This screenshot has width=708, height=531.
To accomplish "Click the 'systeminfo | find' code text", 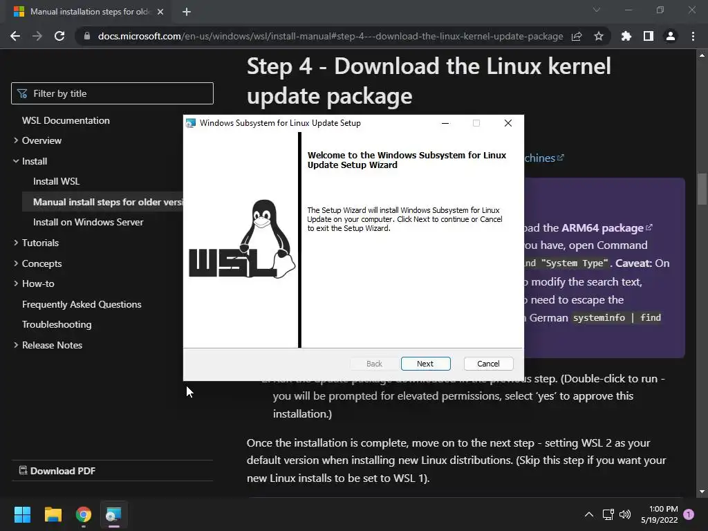I will 617,318.
